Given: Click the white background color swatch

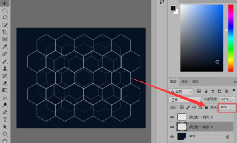Looking at the screenshot, I should [x=176, y=12].
